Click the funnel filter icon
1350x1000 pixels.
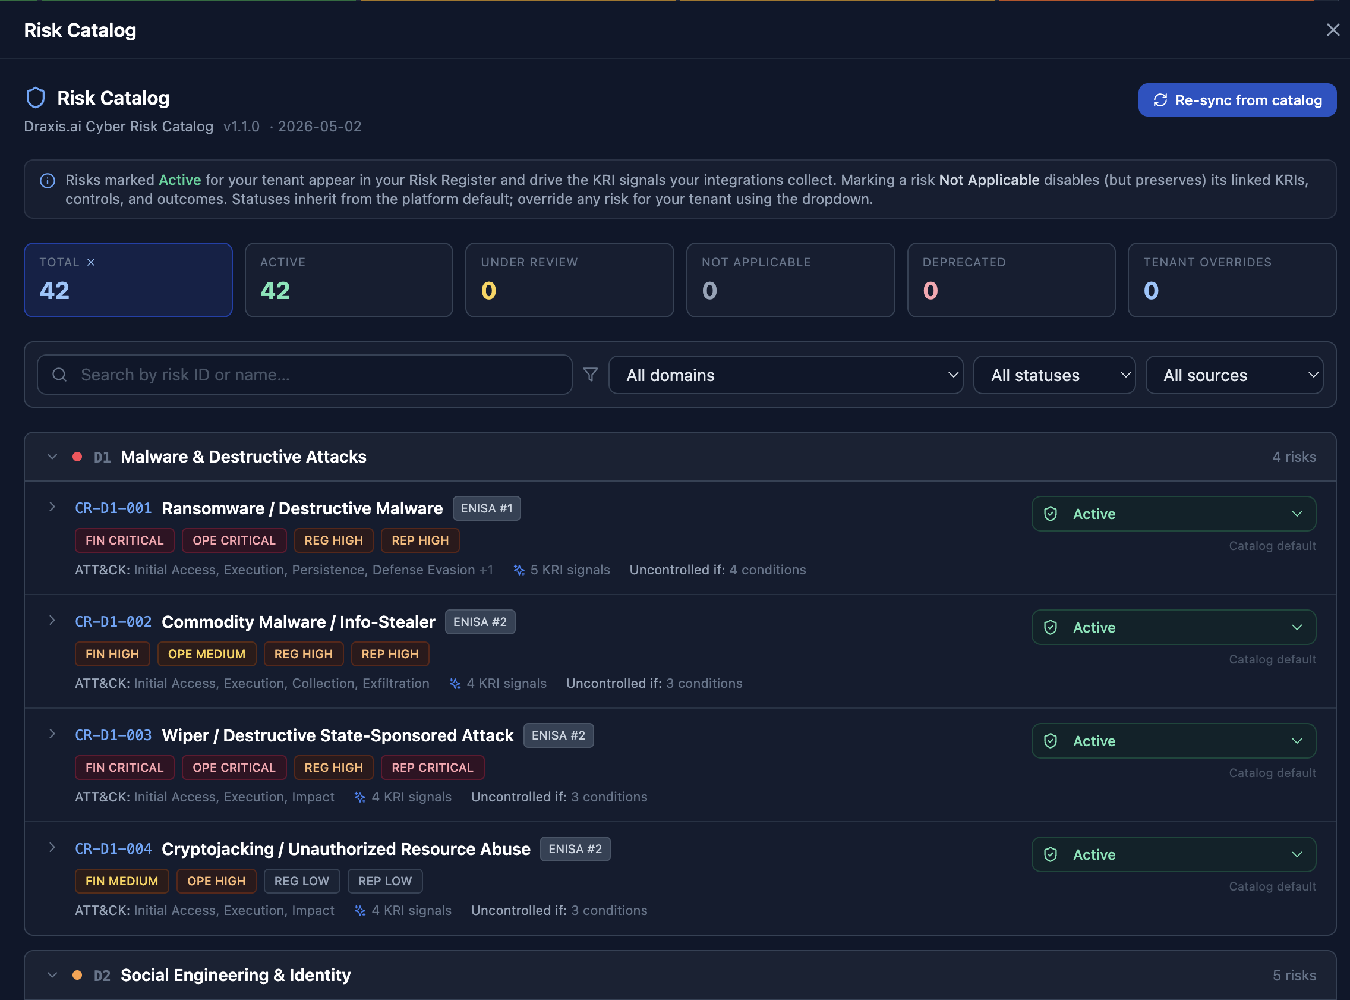pos(590,375)
